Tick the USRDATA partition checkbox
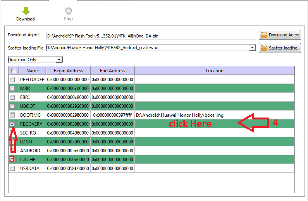The image size is (308, 201). click(13, 168)
